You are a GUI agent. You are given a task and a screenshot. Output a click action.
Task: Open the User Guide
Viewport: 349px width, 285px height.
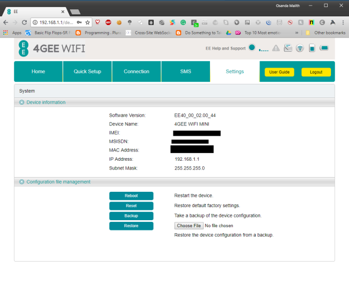(x=279, y=72)
